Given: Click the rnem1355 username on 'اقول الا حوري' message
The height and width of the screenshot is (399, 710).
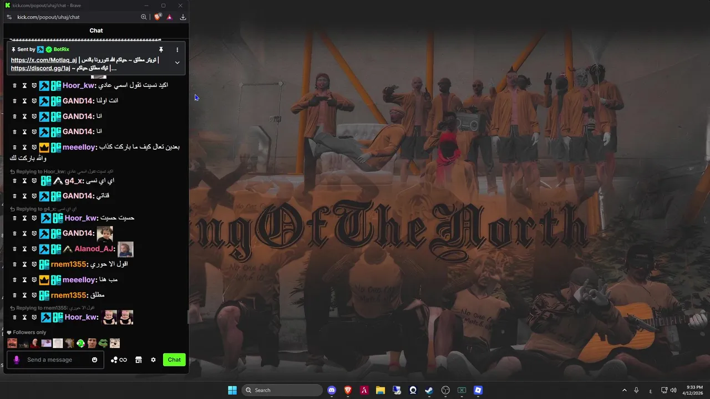Looking at the screenshot, I should pyautogui.click(x=69, y=264).
